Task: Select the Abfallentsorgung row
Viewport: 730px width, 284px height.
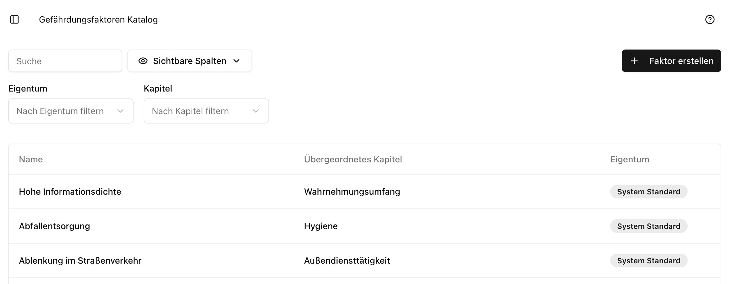Action: pyautogui.click(x=55, y=226)
